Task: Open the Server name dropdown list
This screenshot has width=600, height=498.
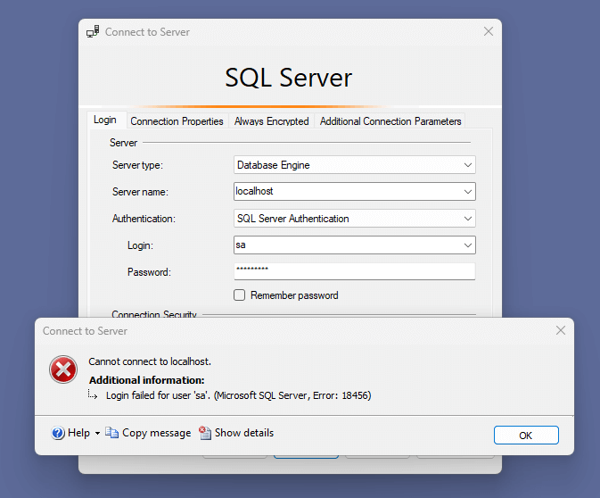Action: [x=468, y=192]
